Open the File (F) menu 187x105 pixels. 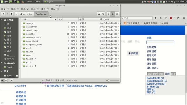[5, 9]
